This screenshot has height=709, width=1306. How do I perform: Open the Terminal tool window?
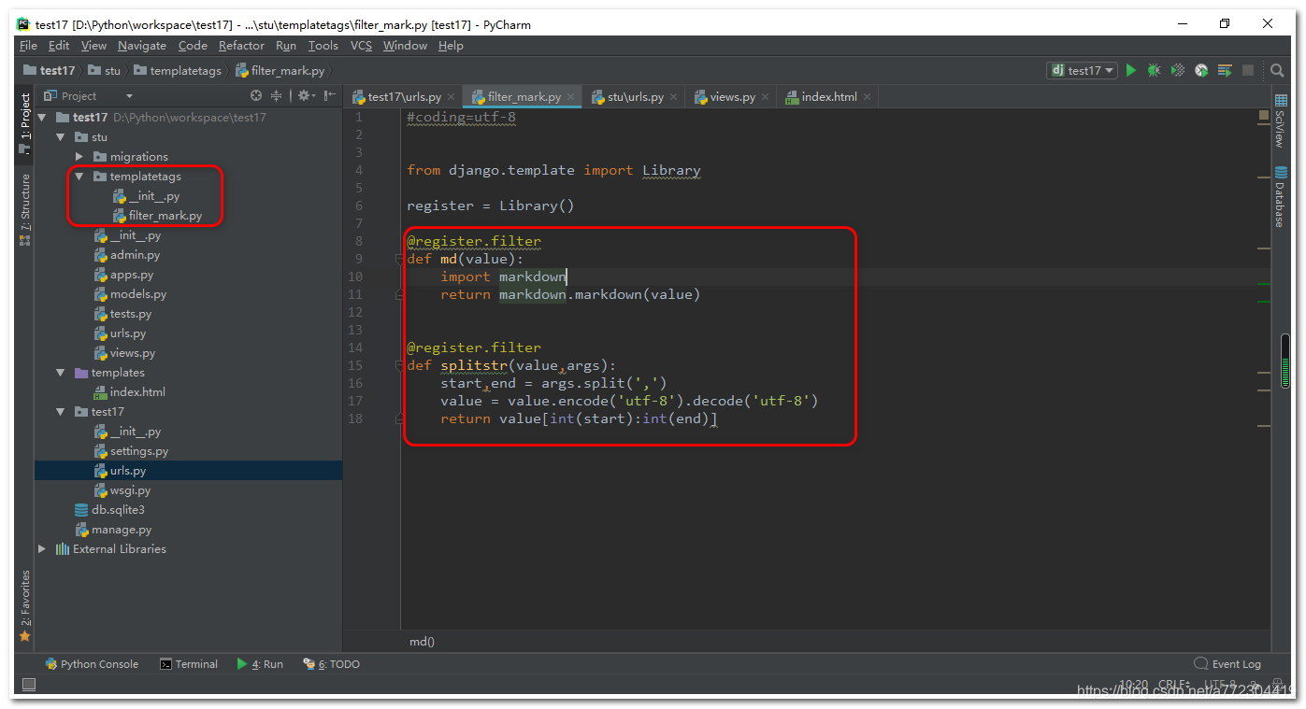tap(189, 664)
